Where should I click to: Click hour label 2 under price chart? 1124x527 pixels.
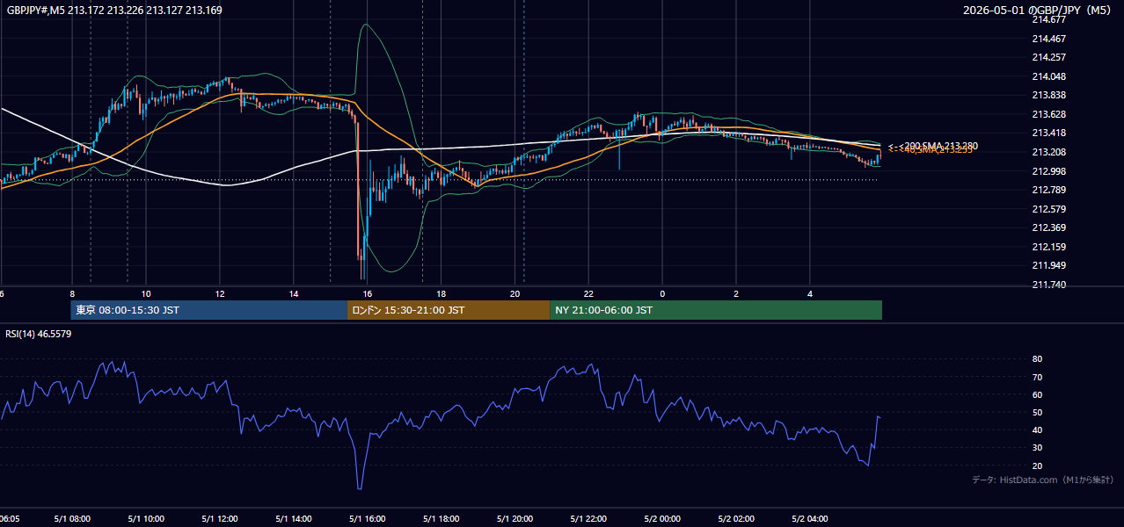737,293
